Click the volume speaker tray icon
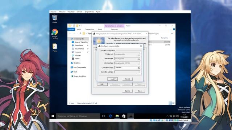The height and width of the screenshot is (130, 232). click(174, 116)
